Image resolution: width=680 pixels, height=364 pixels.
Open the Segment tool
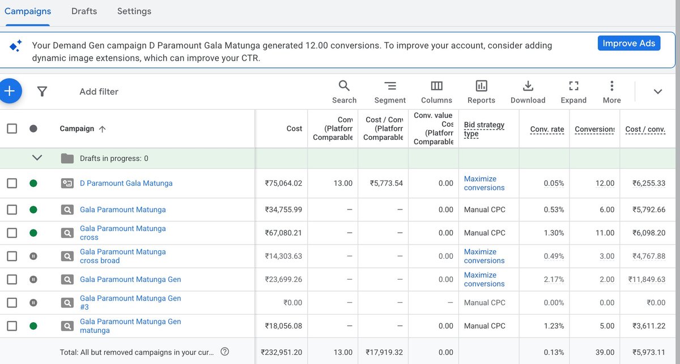(390, 92)
